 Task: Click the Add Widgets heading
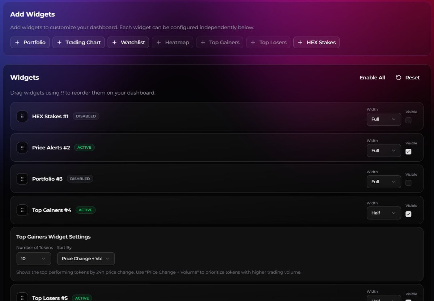coord(33,14)
